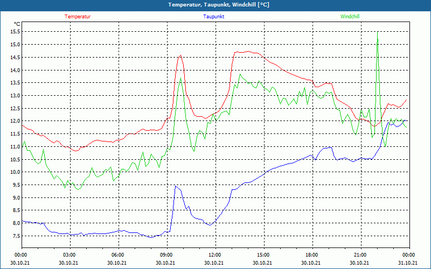
Task: Click the 9,5 y-axis value
Action: pyautogui.click(x=17, y=185)
